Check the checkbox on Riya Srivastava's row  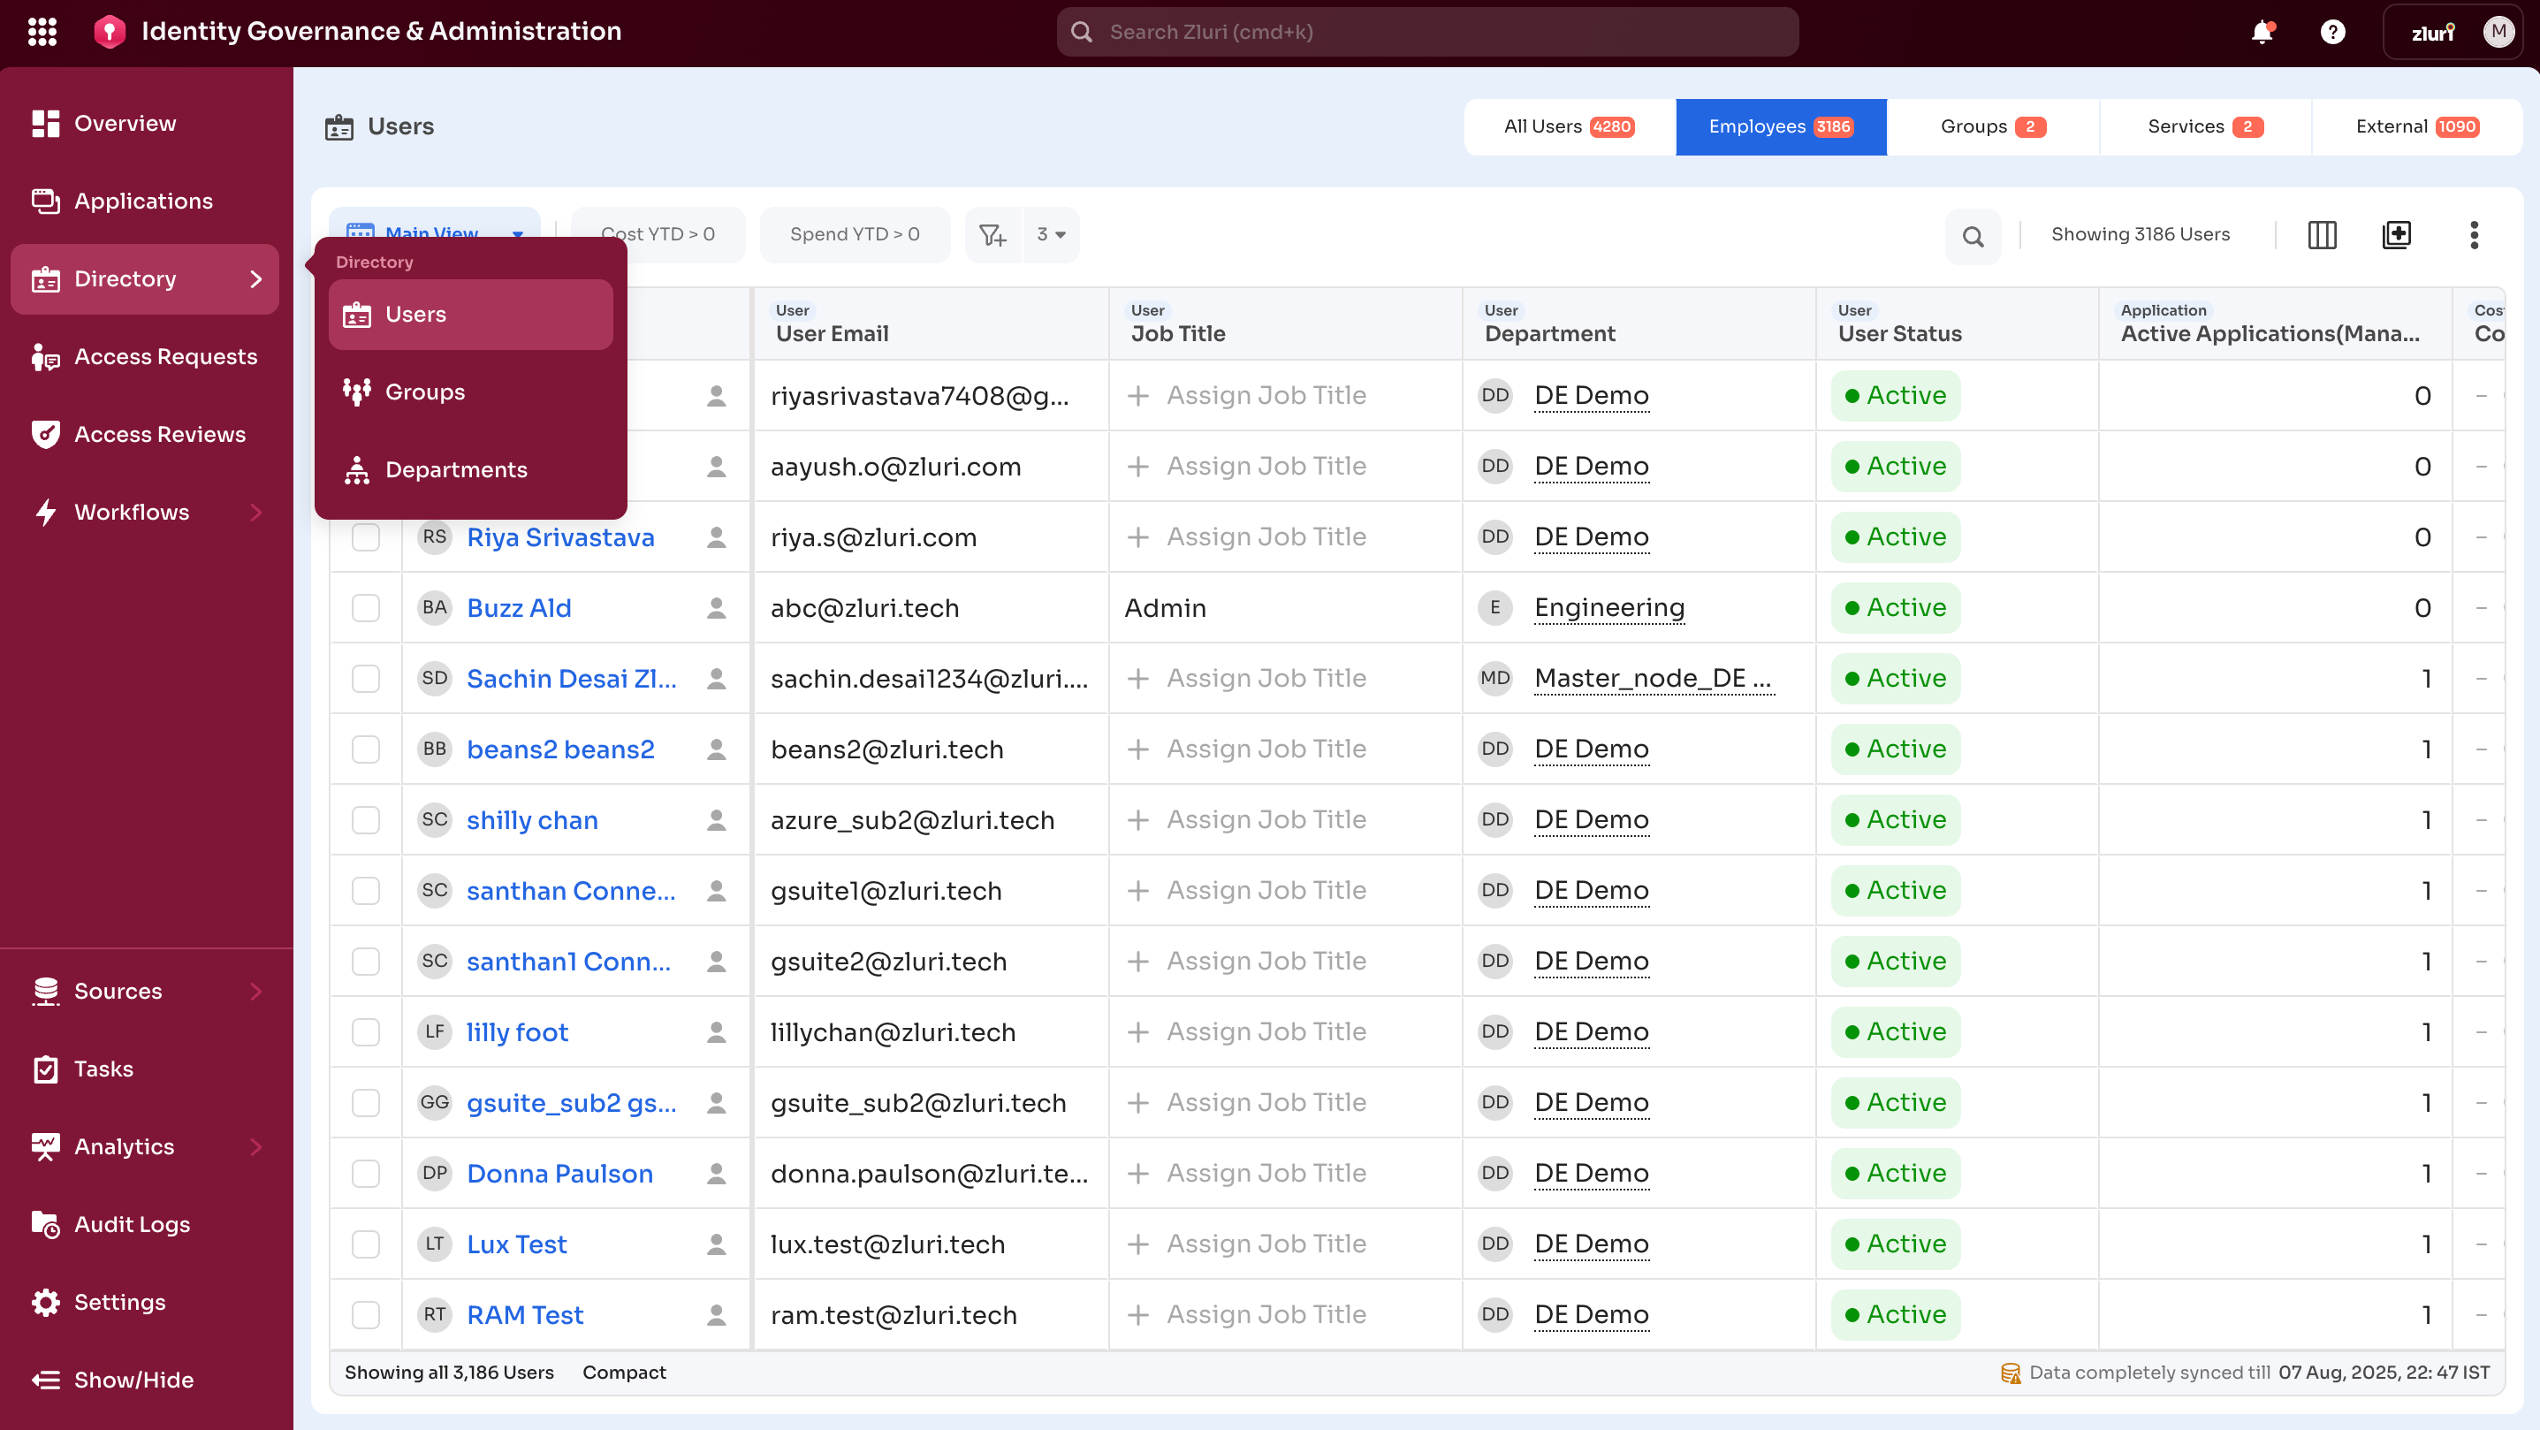(366, 537)
